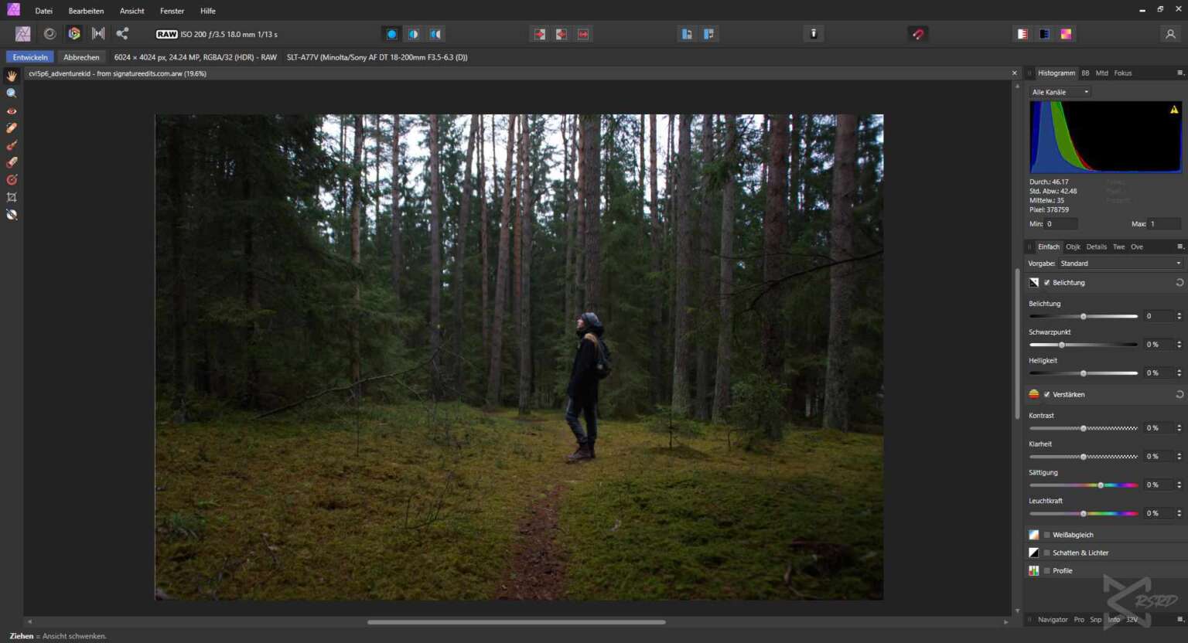The image size is (1188, 643).
Task: Click the Sättigung slider handle
Action: 1101,485
